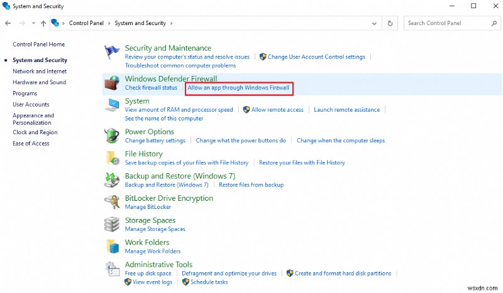This screenshot has height=293, width=503.
Task: Open Network and Internet category
Action: click(40, 72)
